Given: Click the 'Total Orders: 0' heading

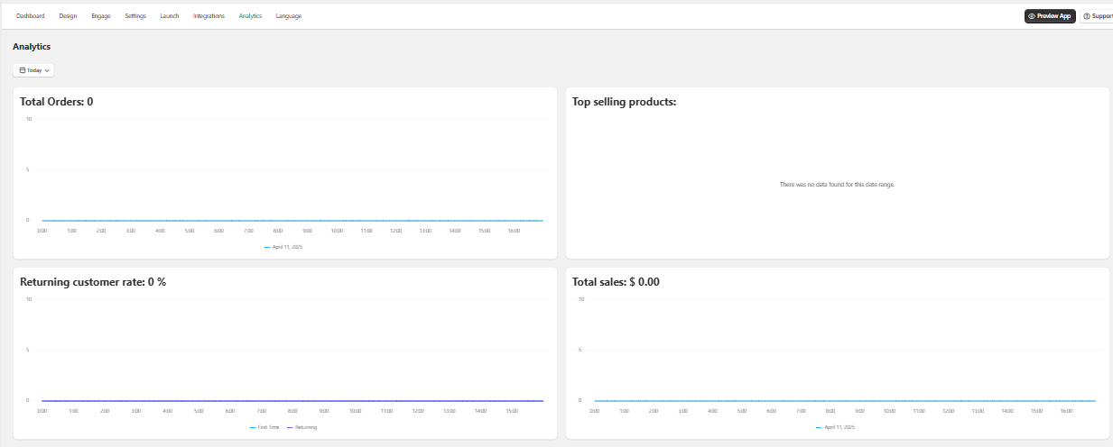Looking at the screenshot, I should click(57, 102).
